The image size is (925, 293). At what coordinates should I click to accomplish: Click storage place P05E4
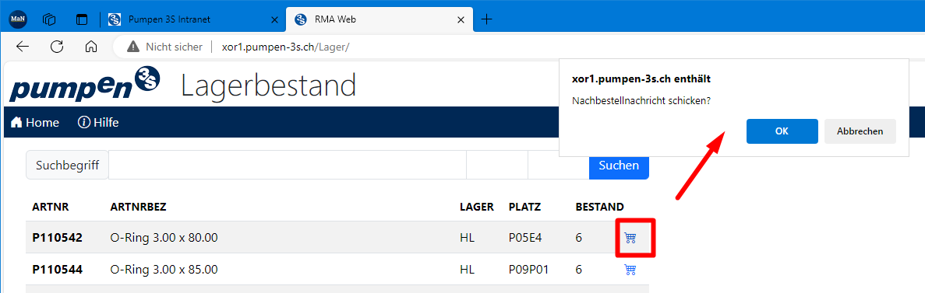click(x=525, y=238)
